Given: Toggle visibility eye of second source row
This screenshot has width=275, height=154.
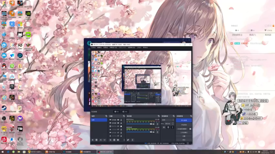Looking at the screenshot, I should [x=118, y=123].
